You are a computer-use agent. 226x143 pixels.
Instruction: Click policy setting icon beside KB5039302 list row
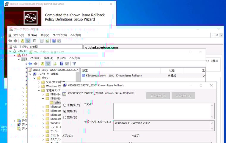(84, 76)
